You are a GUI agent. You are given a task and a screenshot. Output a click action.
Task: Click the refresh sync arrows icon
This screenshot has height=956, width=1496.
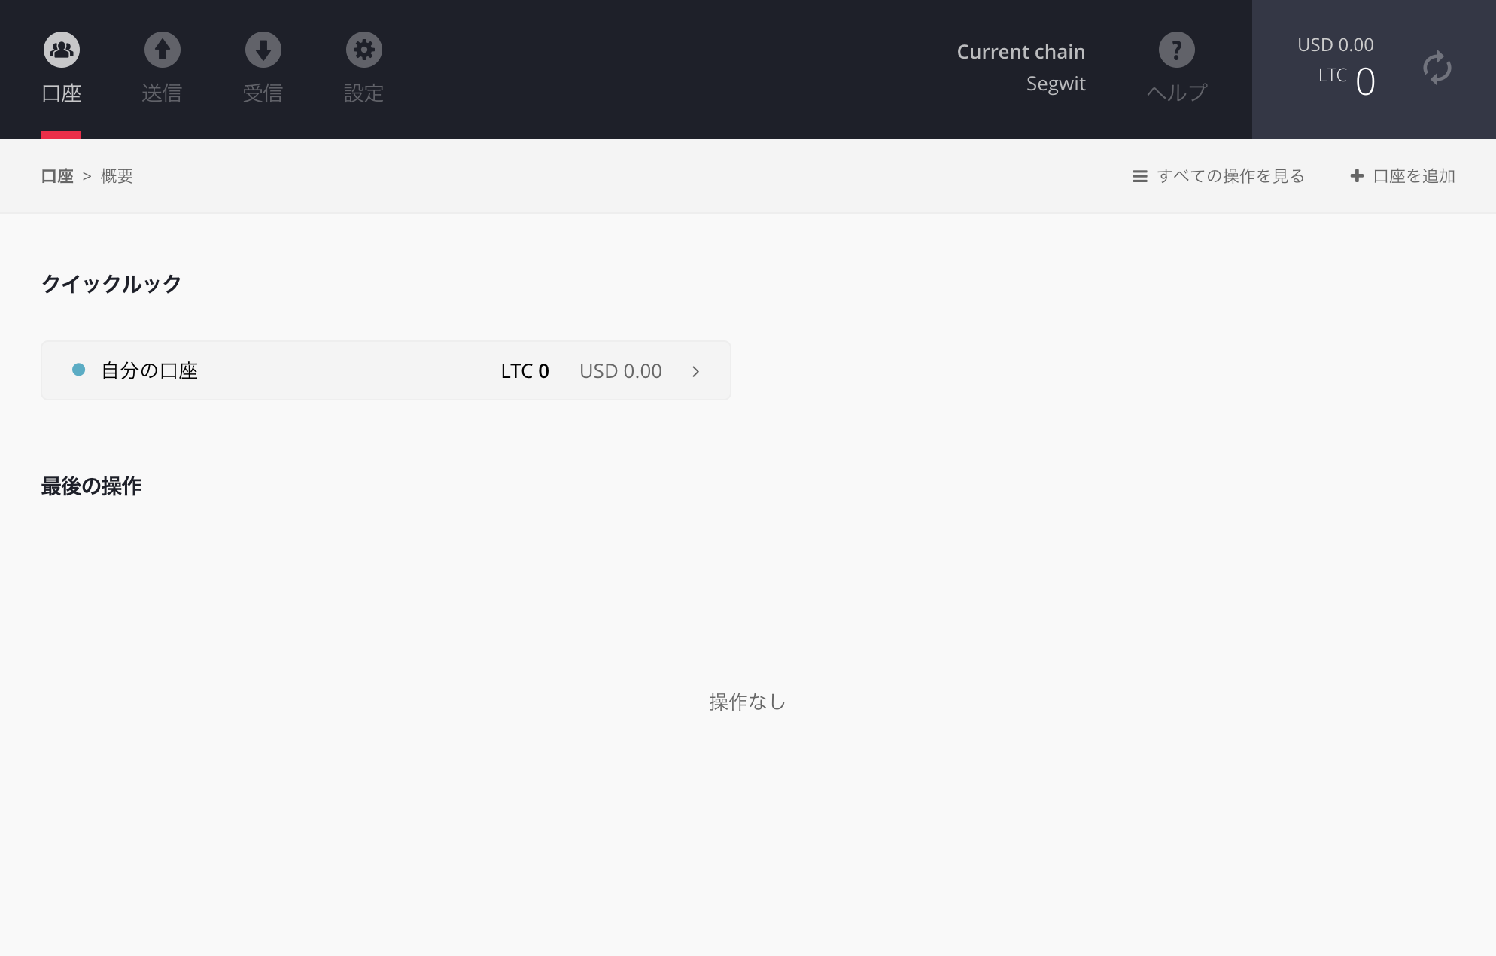(1437, 69)
